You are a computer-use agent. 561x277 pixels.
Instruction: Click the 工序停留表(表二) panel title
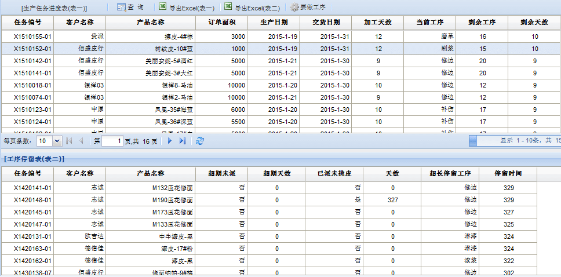click(34, 158)
